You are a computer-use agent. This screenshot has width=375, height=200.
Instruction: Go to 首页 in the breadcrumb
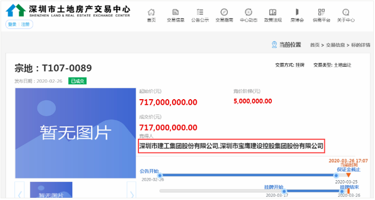pyautogui.click(x=315, y=45)
